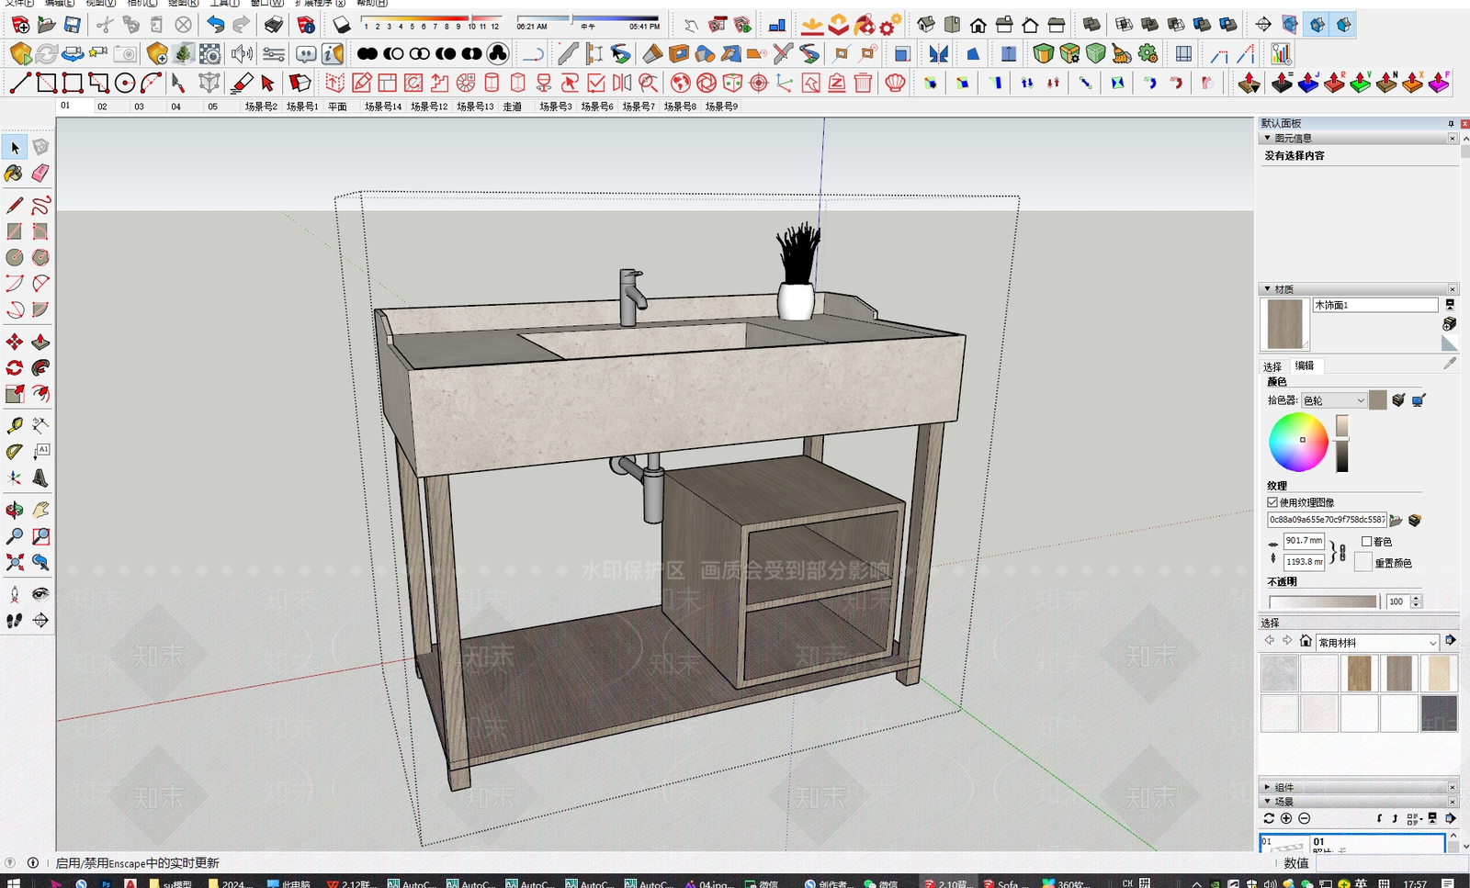Image resolution: width=1470 pixels, height=888 pixels.
Task: Pick the Eraser tool in left toolbar
Action: point(40,173)
